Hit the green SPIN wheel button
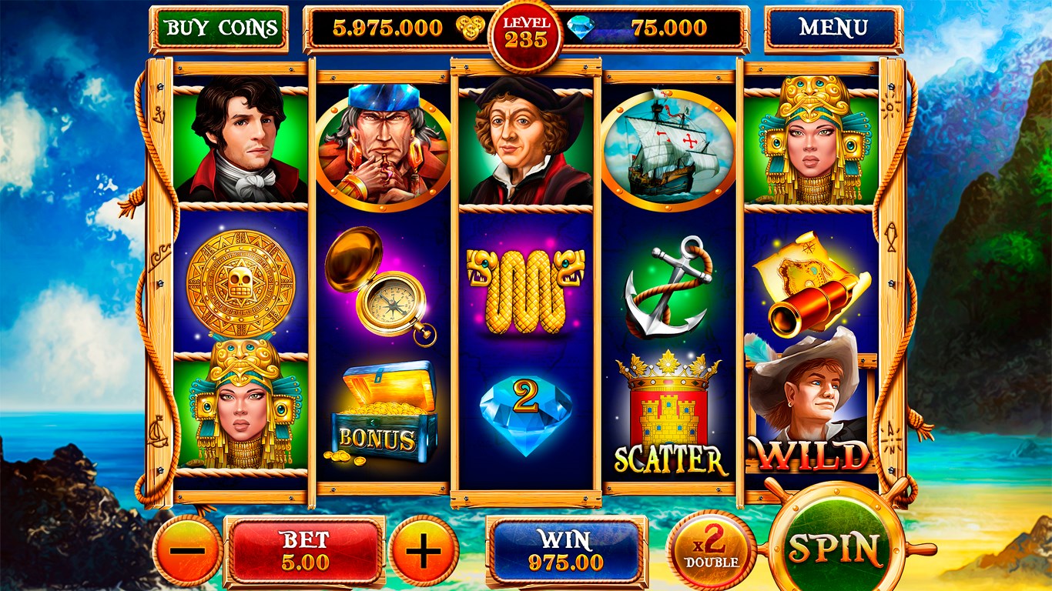Viewport: 1052px width, 591px height. 833,549
